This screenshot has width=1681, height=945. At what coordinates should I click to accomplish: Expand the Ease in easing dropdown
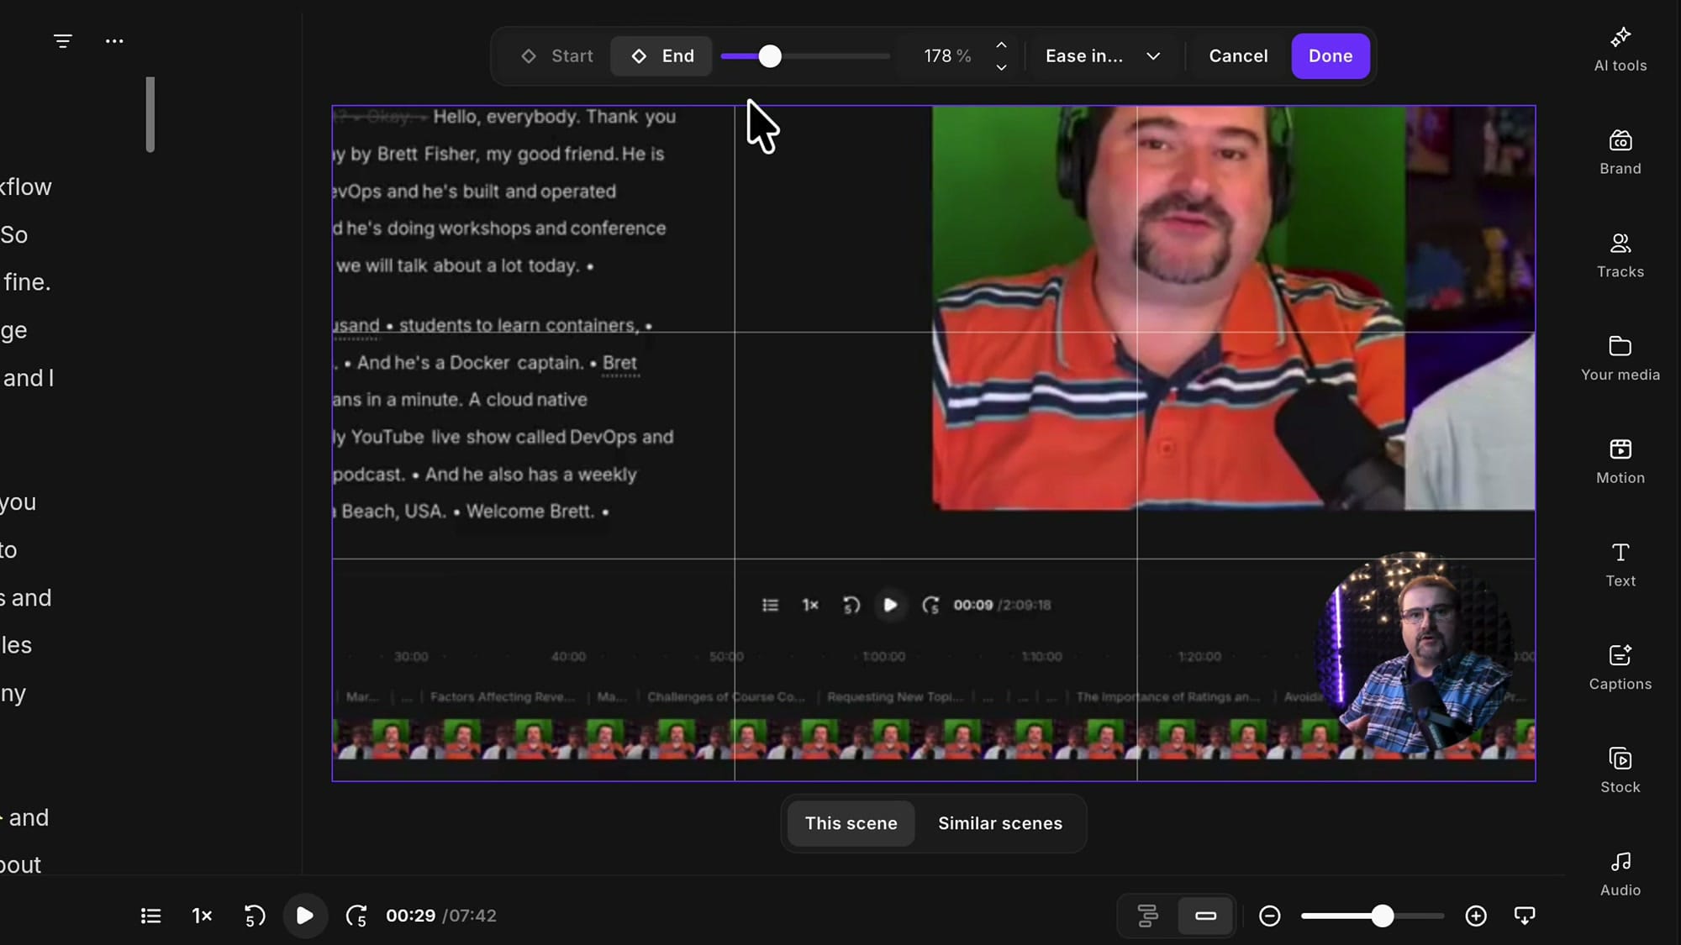click(1103, 56)
